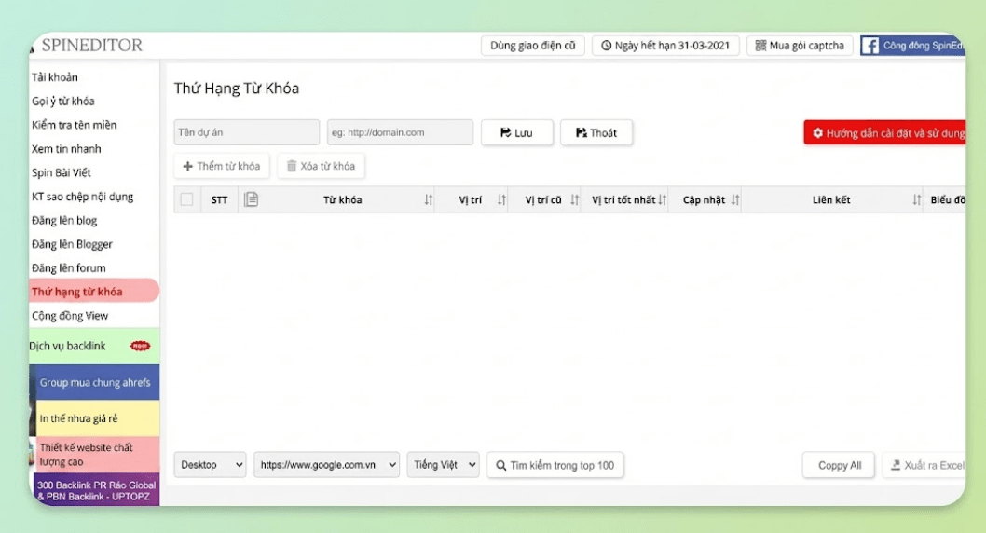This screenshot has width=986, height=533.
Task: Click the clock icon by expiry date
Action: [x=606, y=46]
